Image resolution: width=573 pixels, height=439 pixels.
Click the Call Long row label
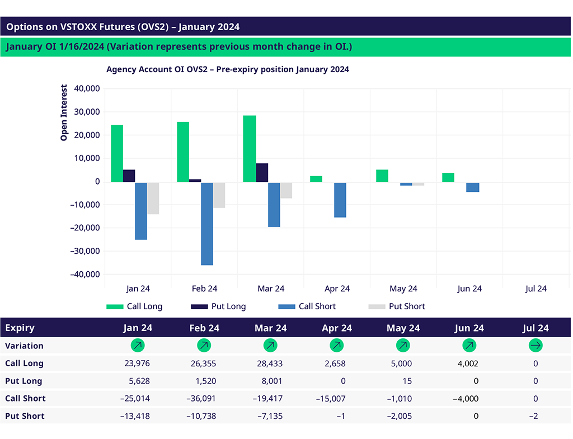[24, 364]
